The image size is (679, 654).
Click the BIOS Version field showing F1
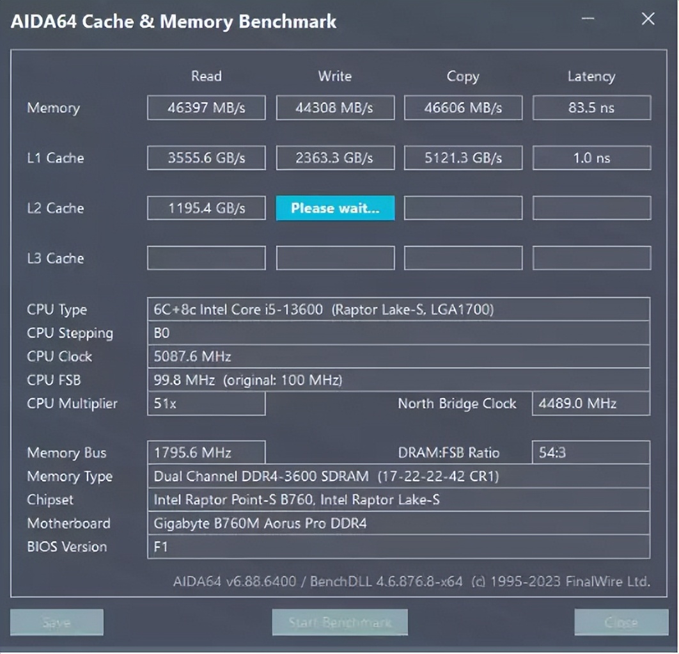tap(398, 547)
